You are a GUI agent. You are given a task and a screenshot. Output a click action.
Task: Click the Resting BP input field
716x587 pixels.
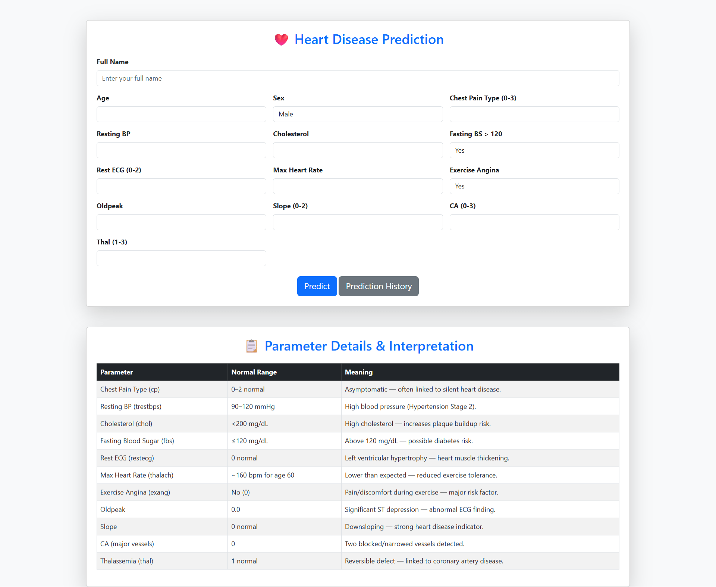click(x=181, y=150)
